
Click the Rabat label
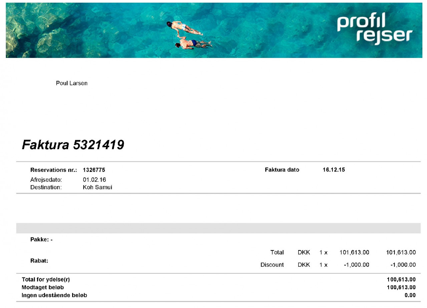pos(39,261)
